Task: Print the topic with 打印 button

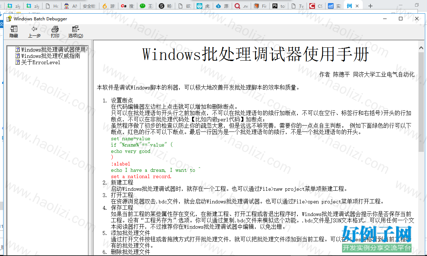Action: pos(55,32)
